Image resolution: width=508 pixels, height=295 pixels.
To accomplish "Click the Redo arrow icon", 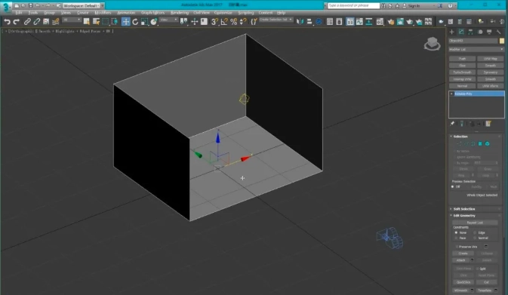I will pos(16,22).
